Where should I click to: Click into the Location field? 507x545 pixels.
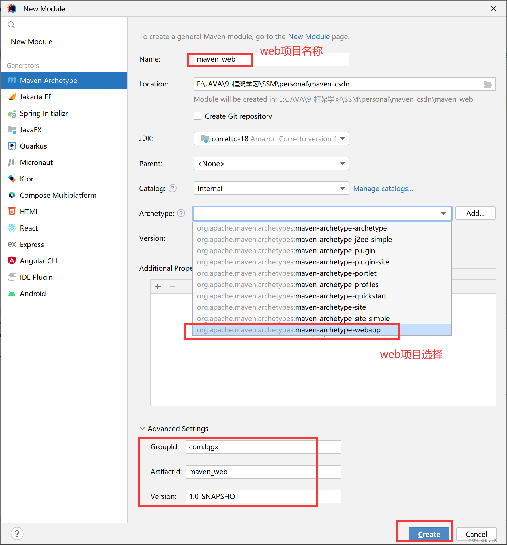[x=344, y=84]
